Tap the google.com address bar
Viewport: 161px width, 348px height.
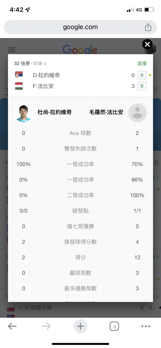80,27
